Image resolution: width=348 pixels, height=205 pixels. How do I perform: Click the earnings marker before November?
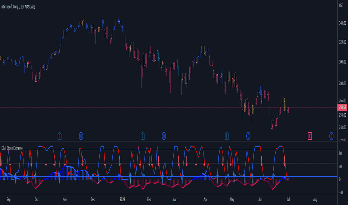[59, 136]
